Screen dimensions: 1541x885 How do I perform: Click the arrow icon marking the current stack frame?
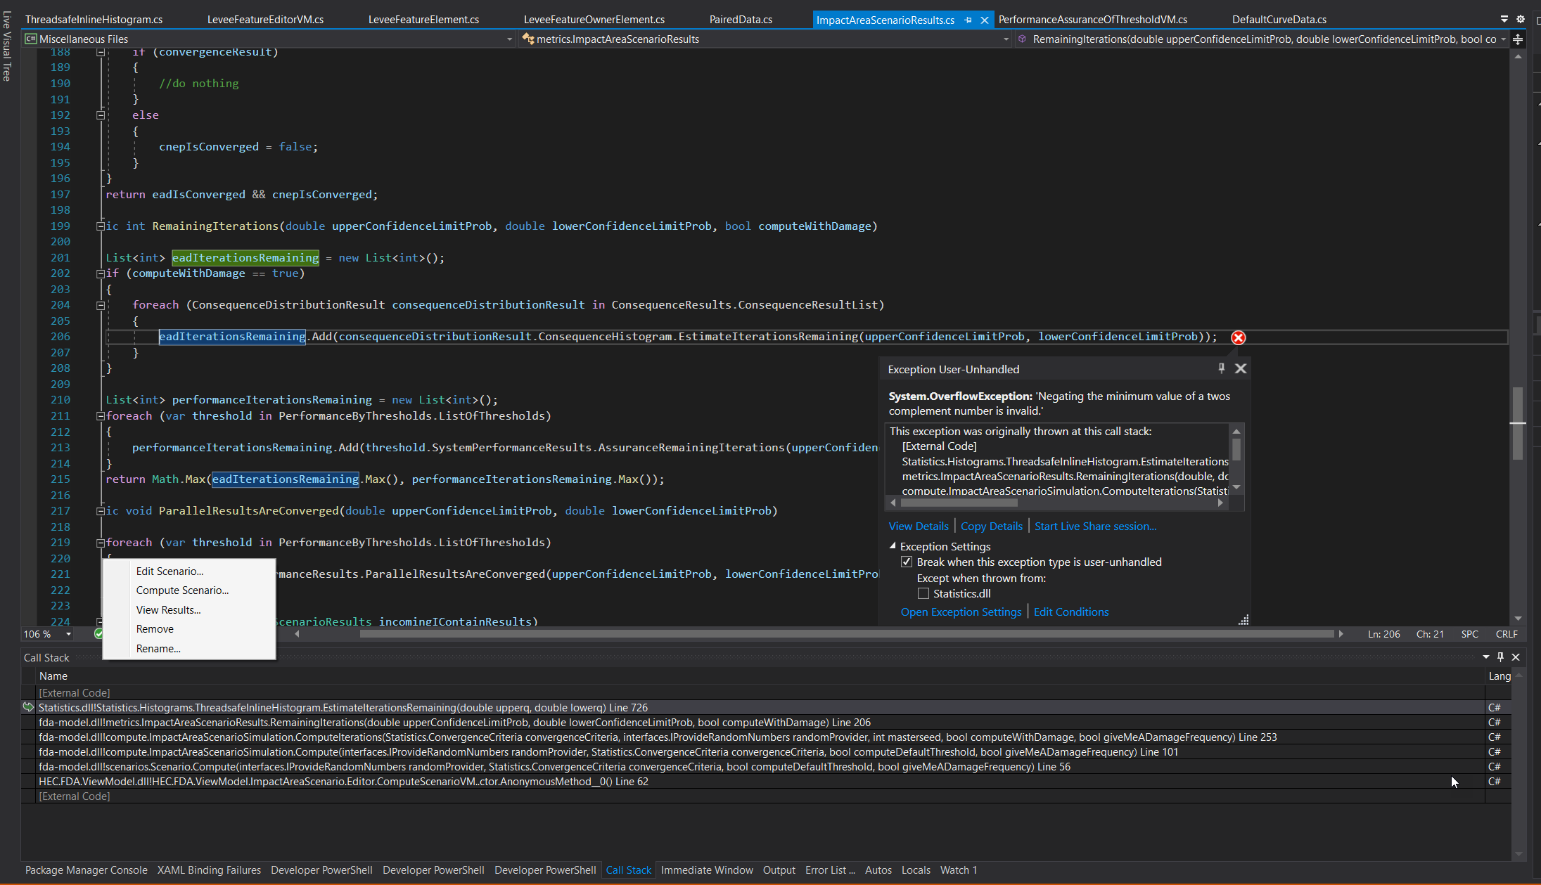pyautogui.click(x=28, y=707)
